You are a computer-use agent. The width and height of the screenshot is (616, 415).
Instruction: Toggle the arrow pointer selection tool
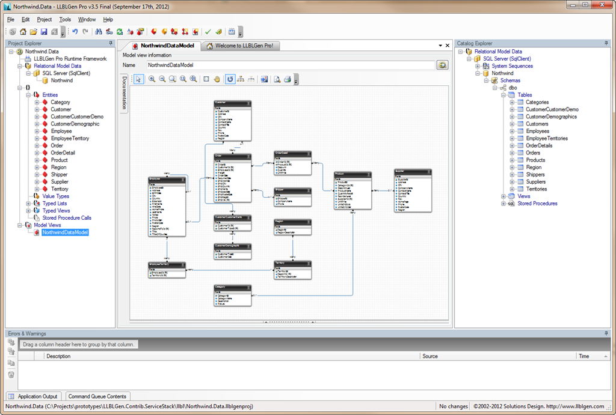point(138,79)
